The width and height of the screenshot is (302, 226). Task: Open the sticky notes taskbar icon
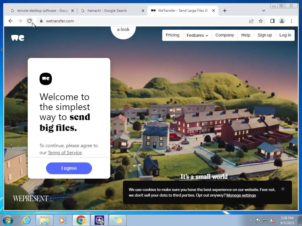pyautogui.click(x=118, y=220)
